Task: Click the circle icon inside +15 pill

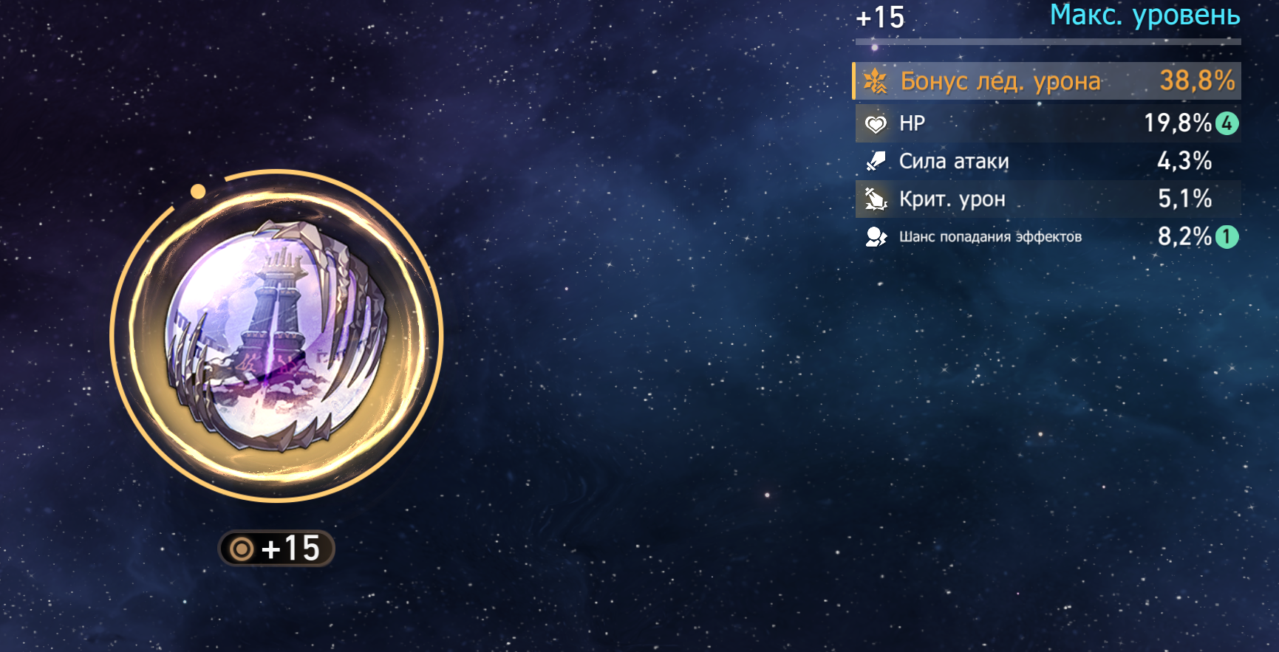Action: (242, 549)
